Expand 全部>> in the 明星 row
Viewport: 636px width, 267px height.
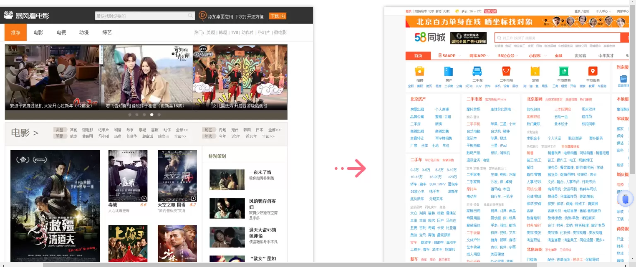point(180,136)
